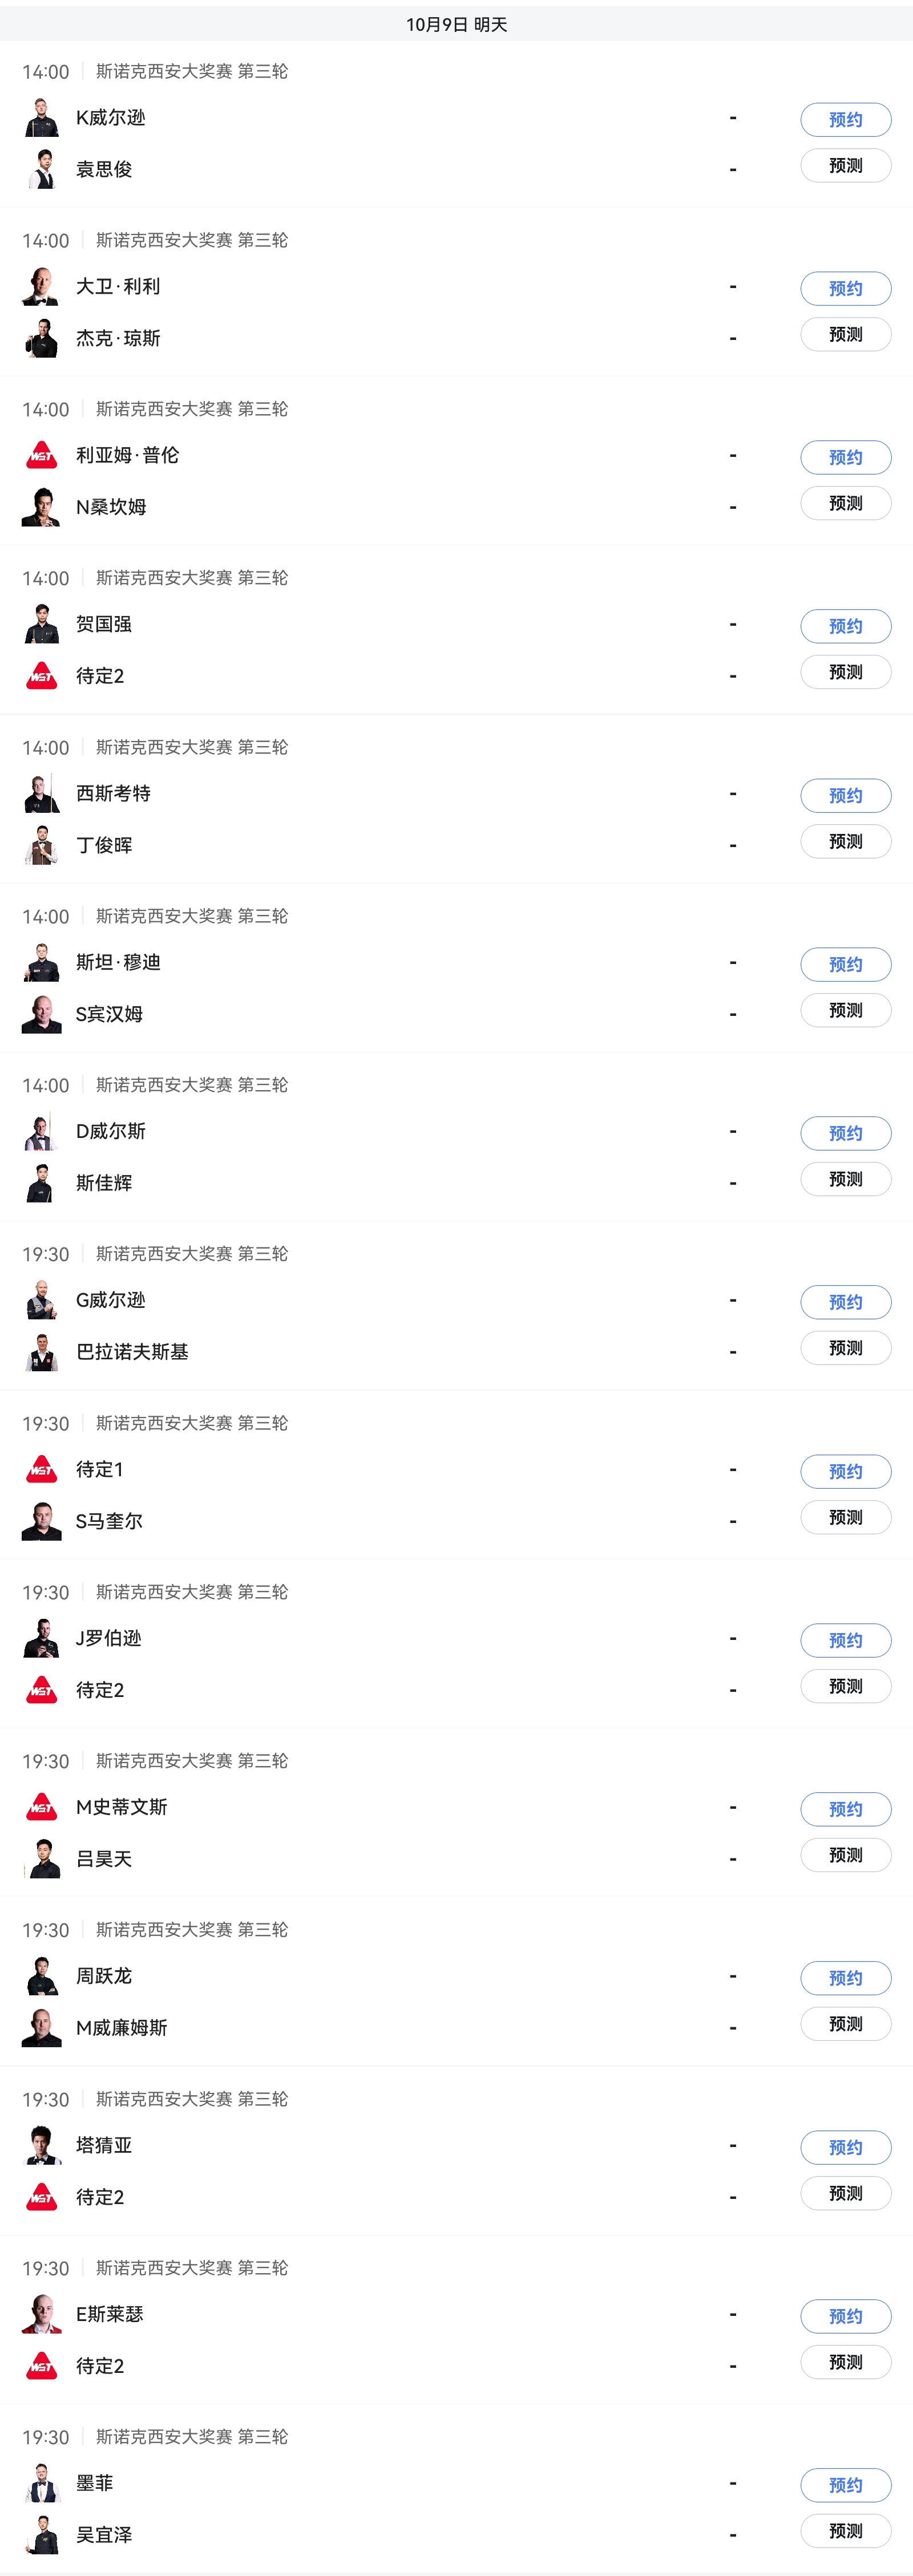Screen dimensions: 913x2576
Task: Click 墨菲 player avatar
Action: pos(41,2483)
